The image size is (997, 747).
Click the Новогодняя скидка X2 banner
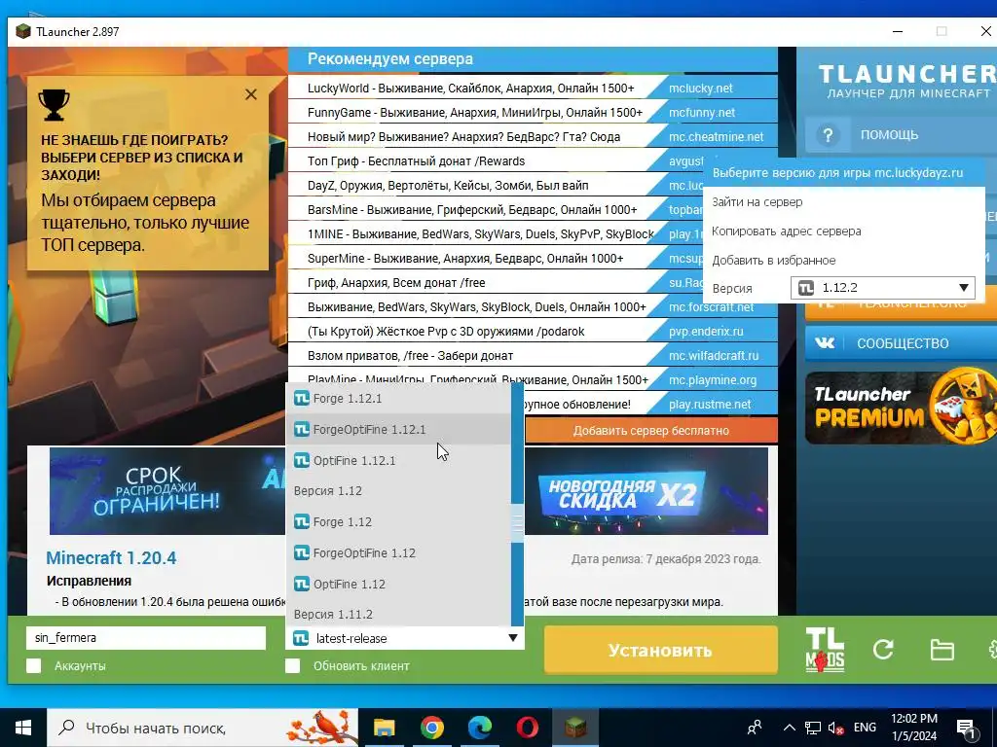tap(646, 491)
